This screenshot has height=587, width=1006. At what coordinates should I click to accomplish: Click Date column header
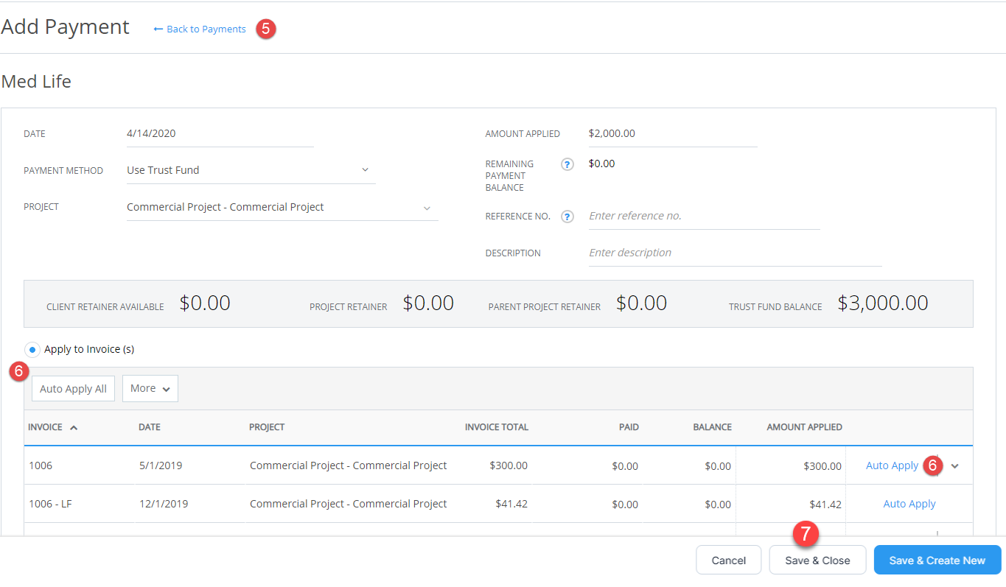[150, 427]
